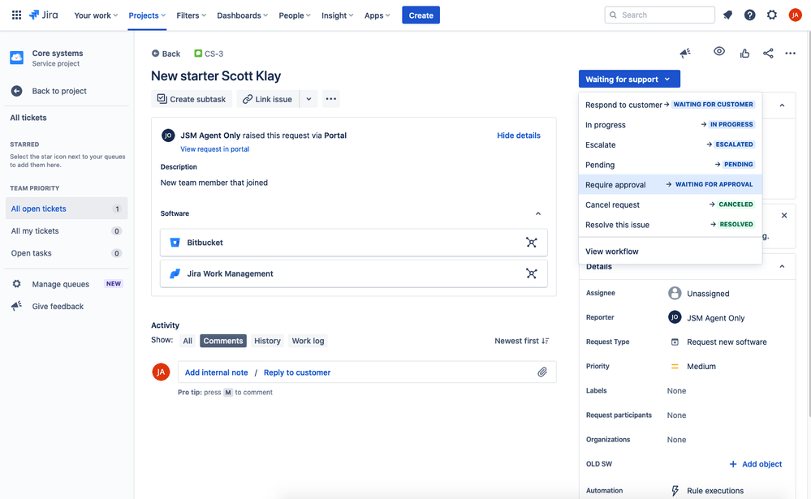The image size is (811, 499).
Task: Click the Back to project arrow icon
Action: [16, 91]
